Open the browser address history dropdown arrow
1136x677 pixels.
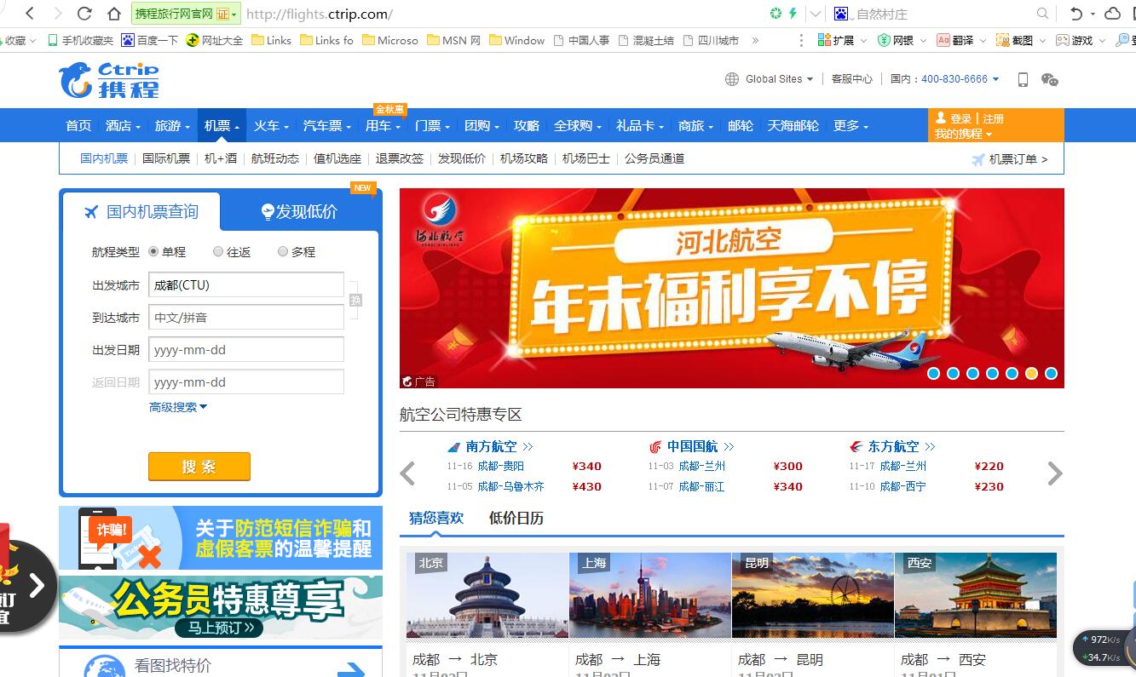816,14
